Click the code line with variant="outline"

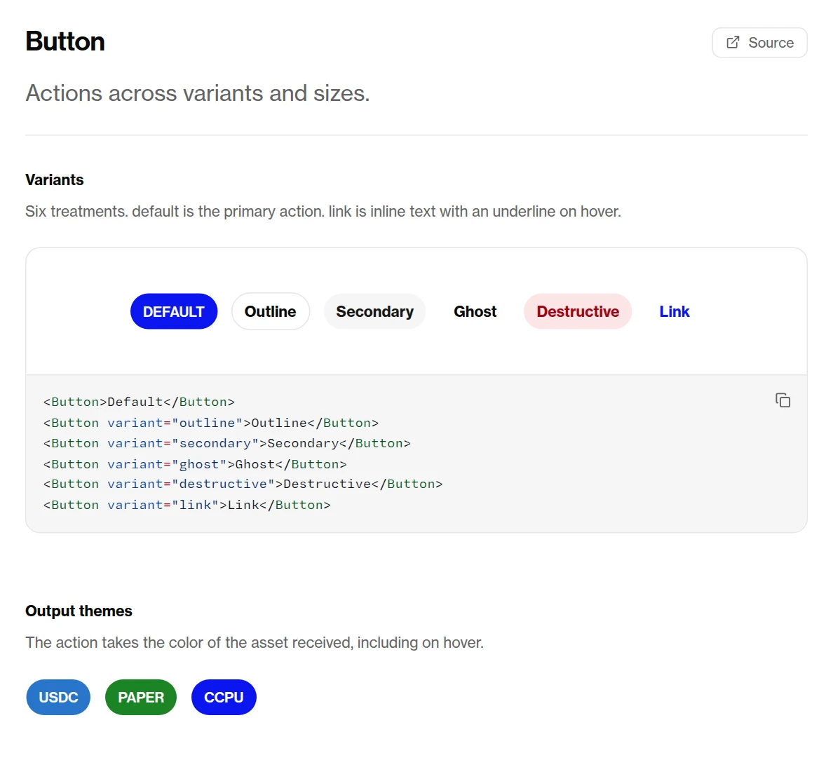(211, 423)
